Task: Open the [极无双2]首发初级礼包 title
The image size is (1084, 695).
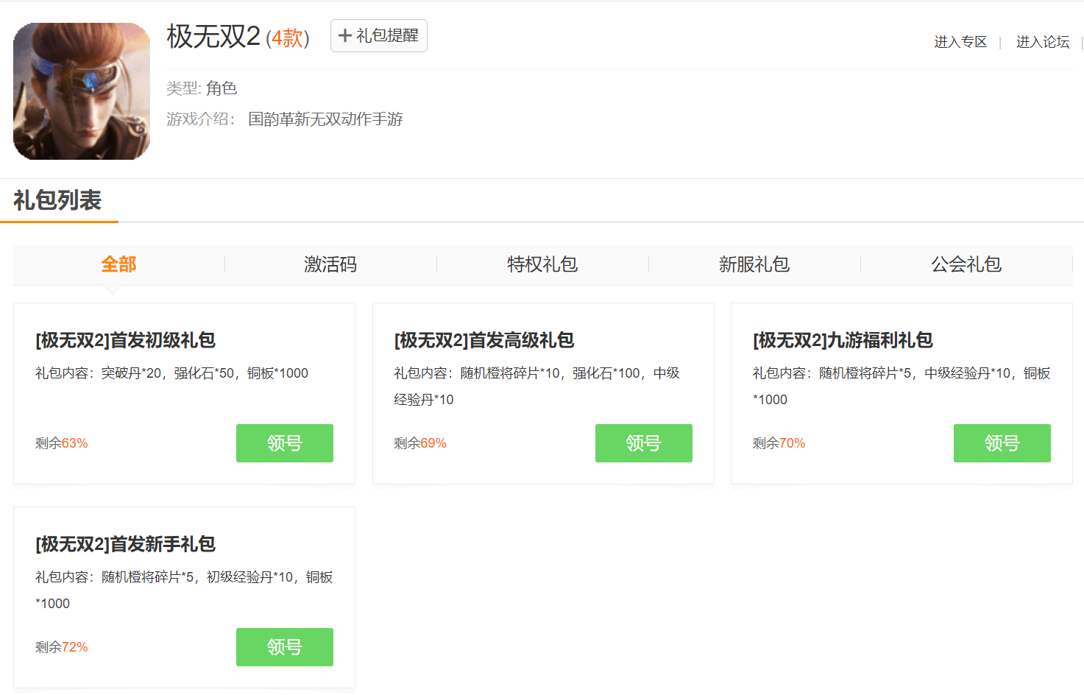Action: 125,340
